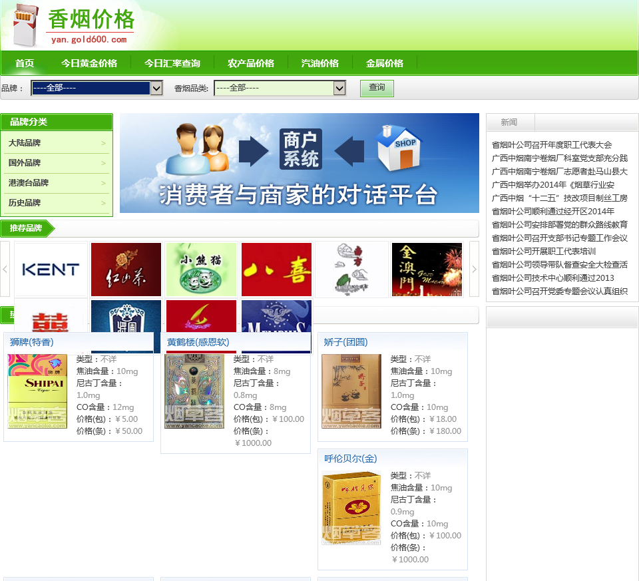Open the 八喜 brand logo
Image resolution: width=639 pixels, height=581 pixels.
[x=276, y=270]
